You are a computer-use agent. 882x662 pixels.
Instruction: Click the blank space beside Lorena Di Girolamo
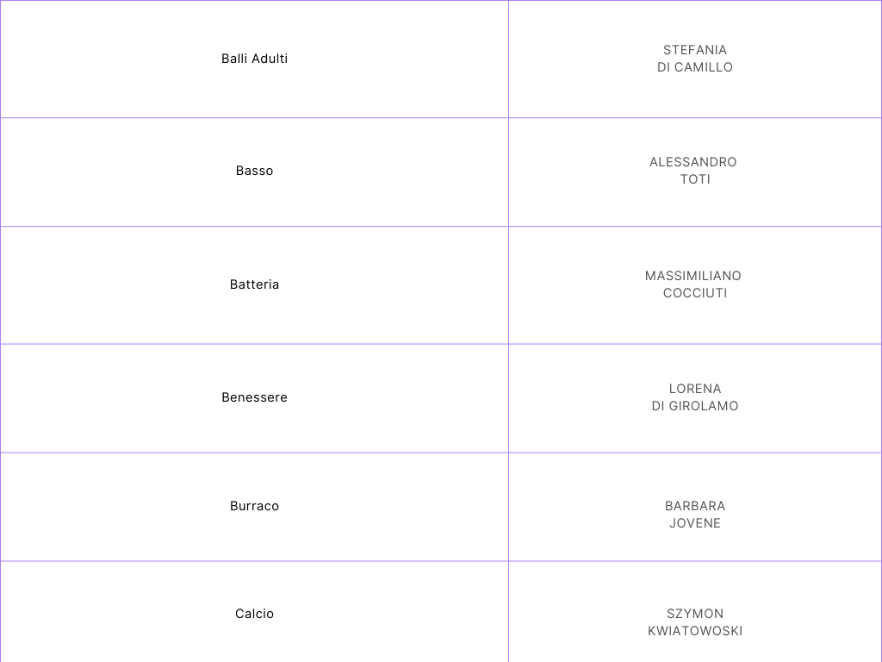point(810,398)
